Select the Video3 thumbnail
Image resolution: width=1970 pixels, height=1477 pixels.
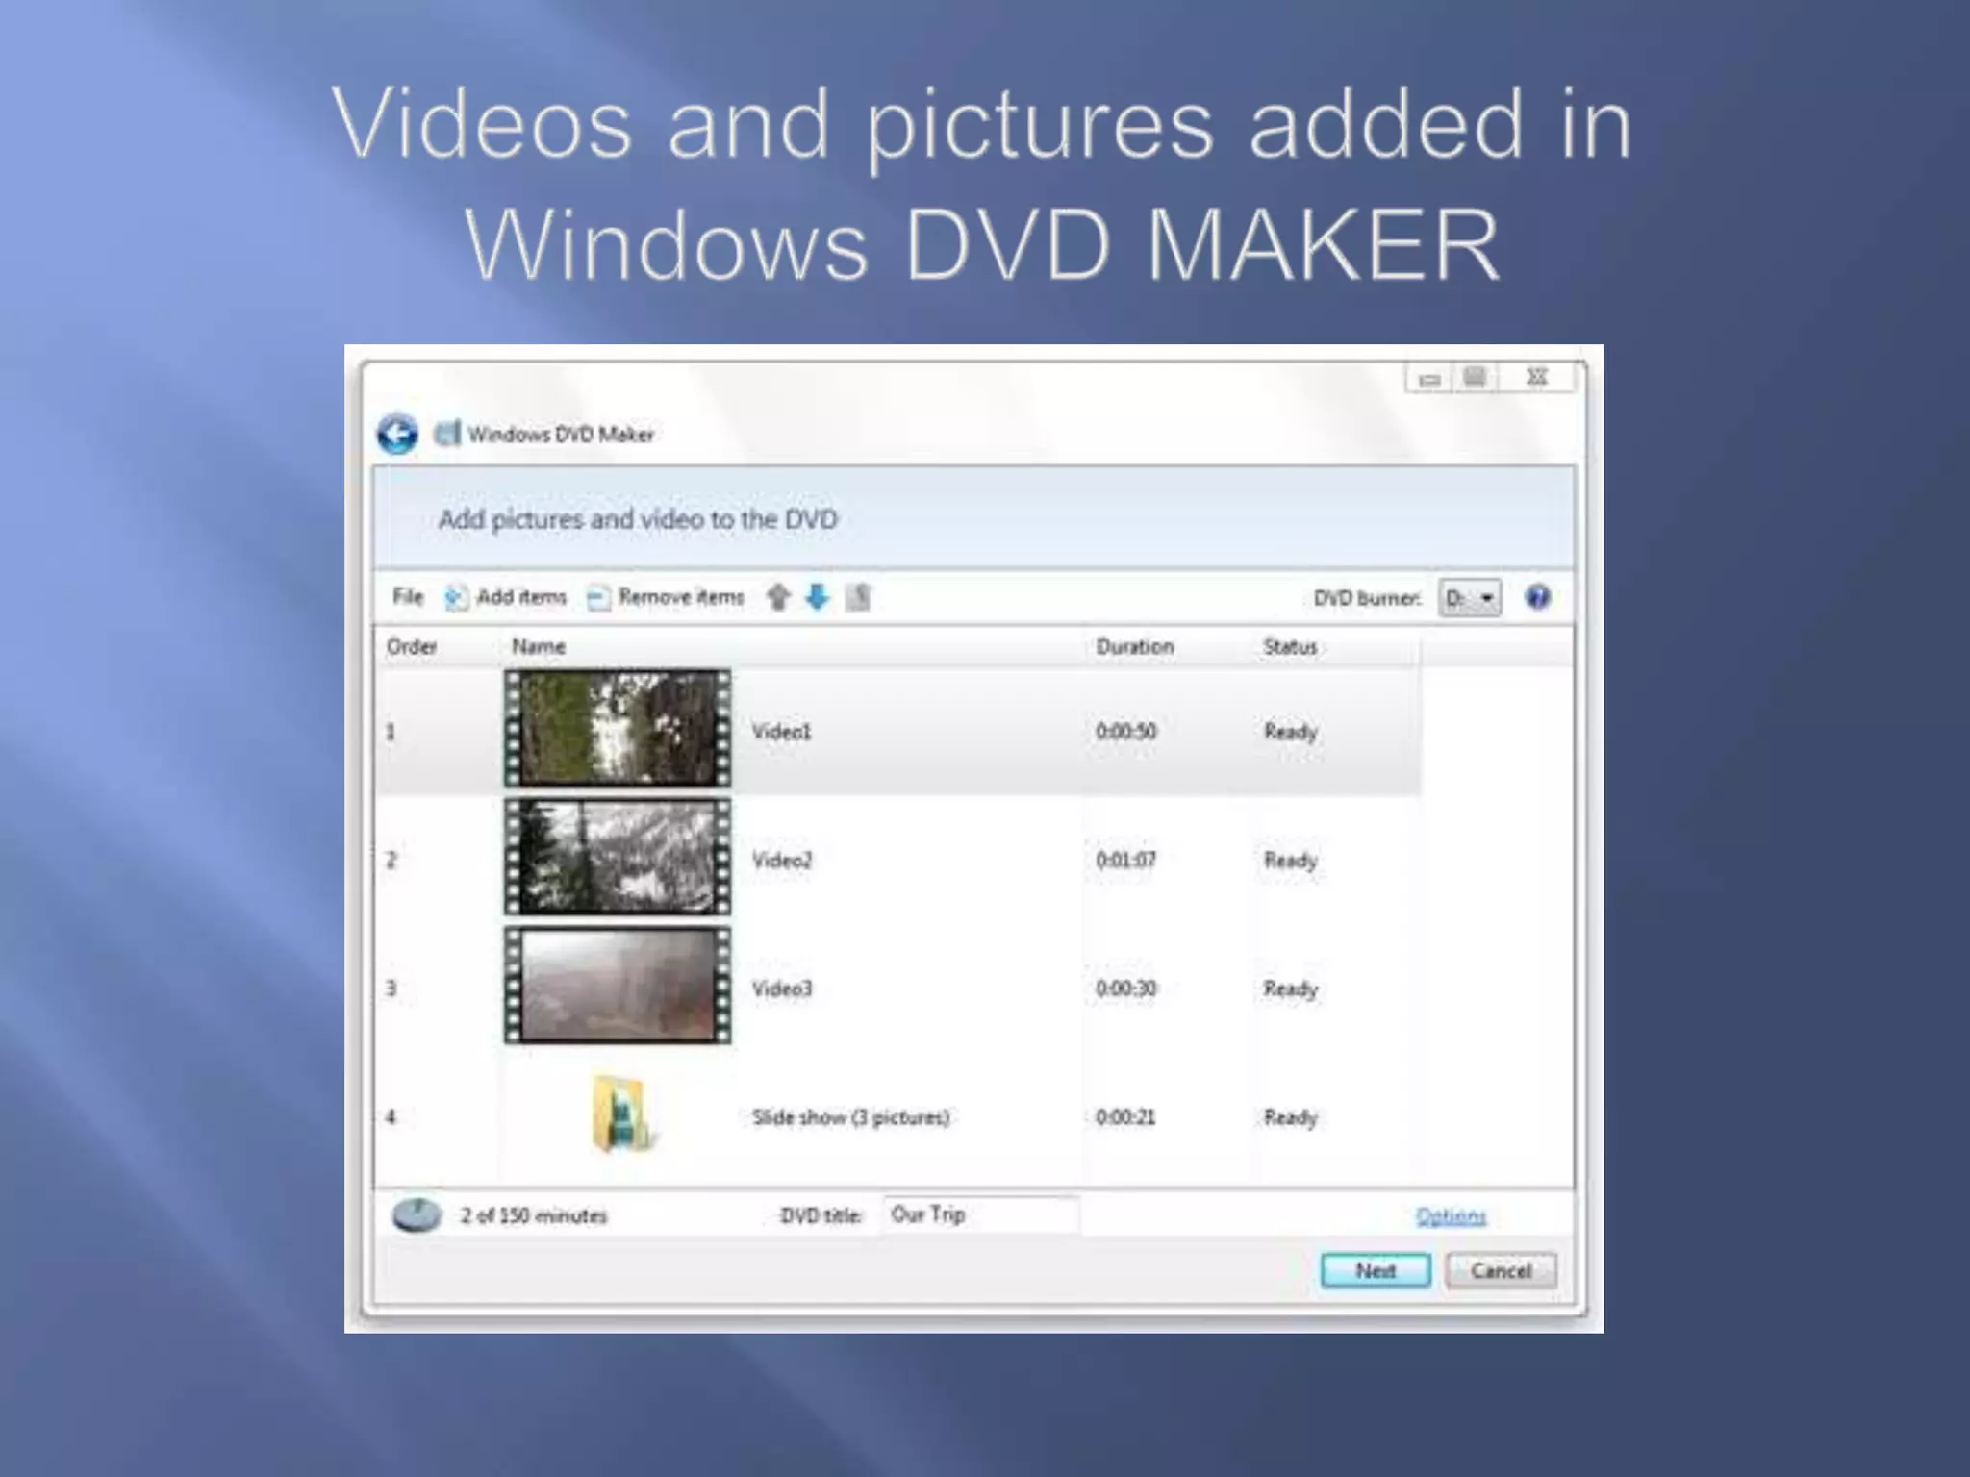[618, 986]
